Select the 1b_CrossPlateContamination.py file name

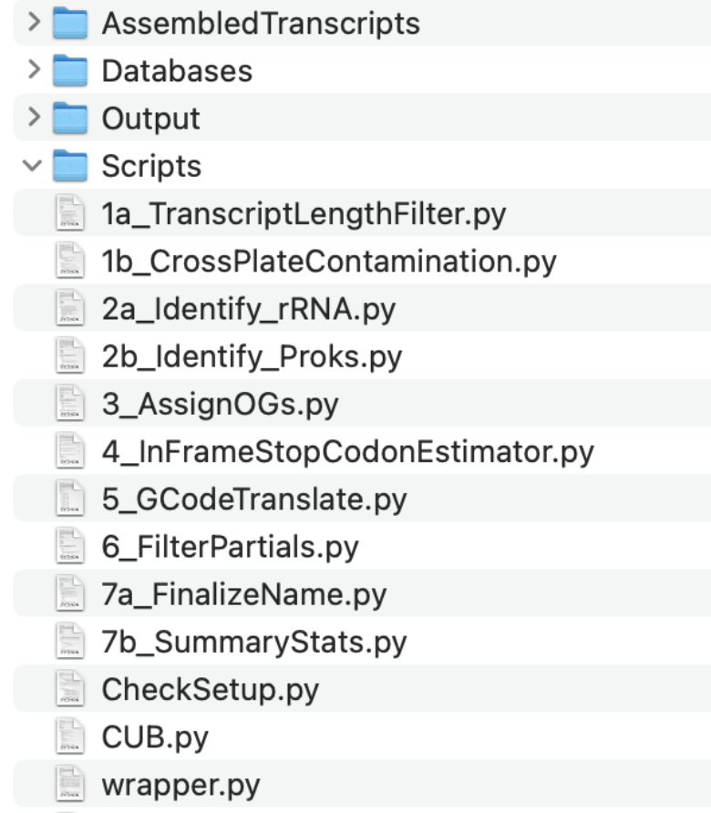tap(328, 262)
